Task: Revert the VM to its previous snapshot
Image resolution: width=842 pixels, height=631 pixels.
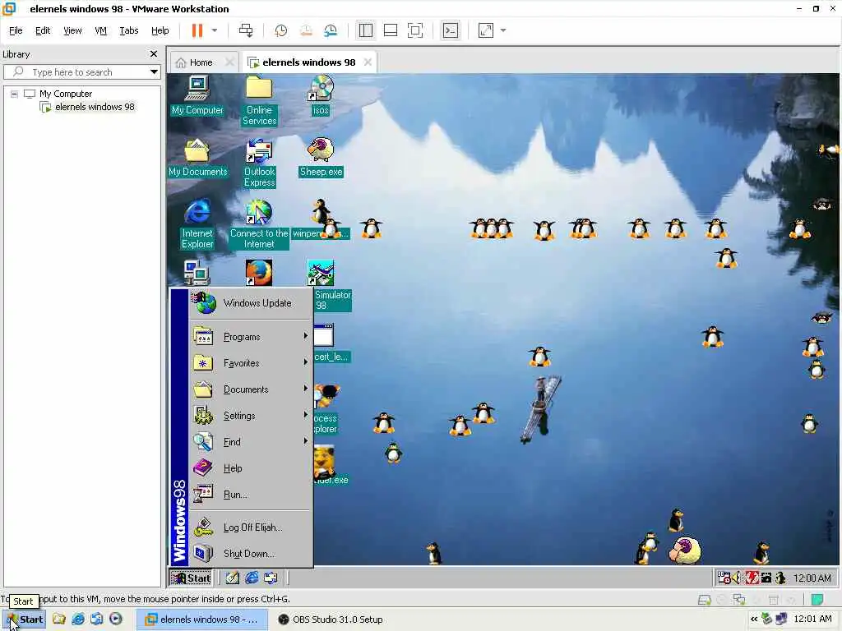Action: (x=306, y=30)
